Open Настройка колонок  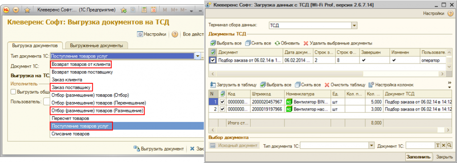391,85
